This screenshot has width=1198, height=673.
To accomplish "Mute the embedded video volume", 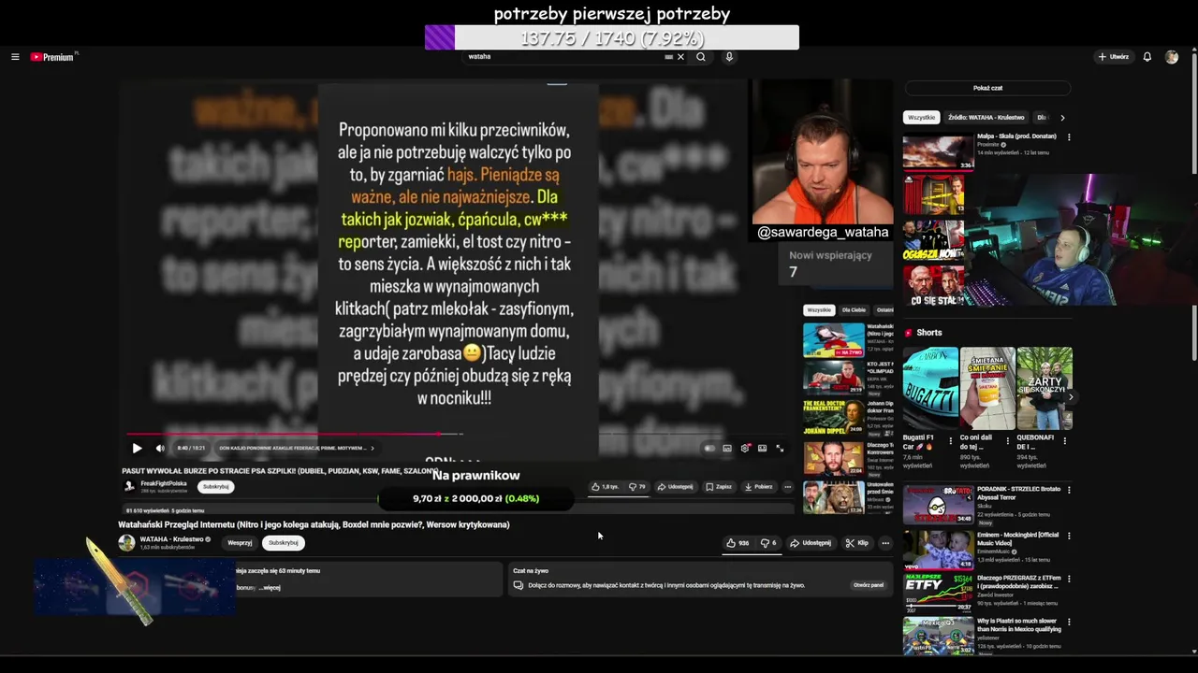I will (160, 448).
